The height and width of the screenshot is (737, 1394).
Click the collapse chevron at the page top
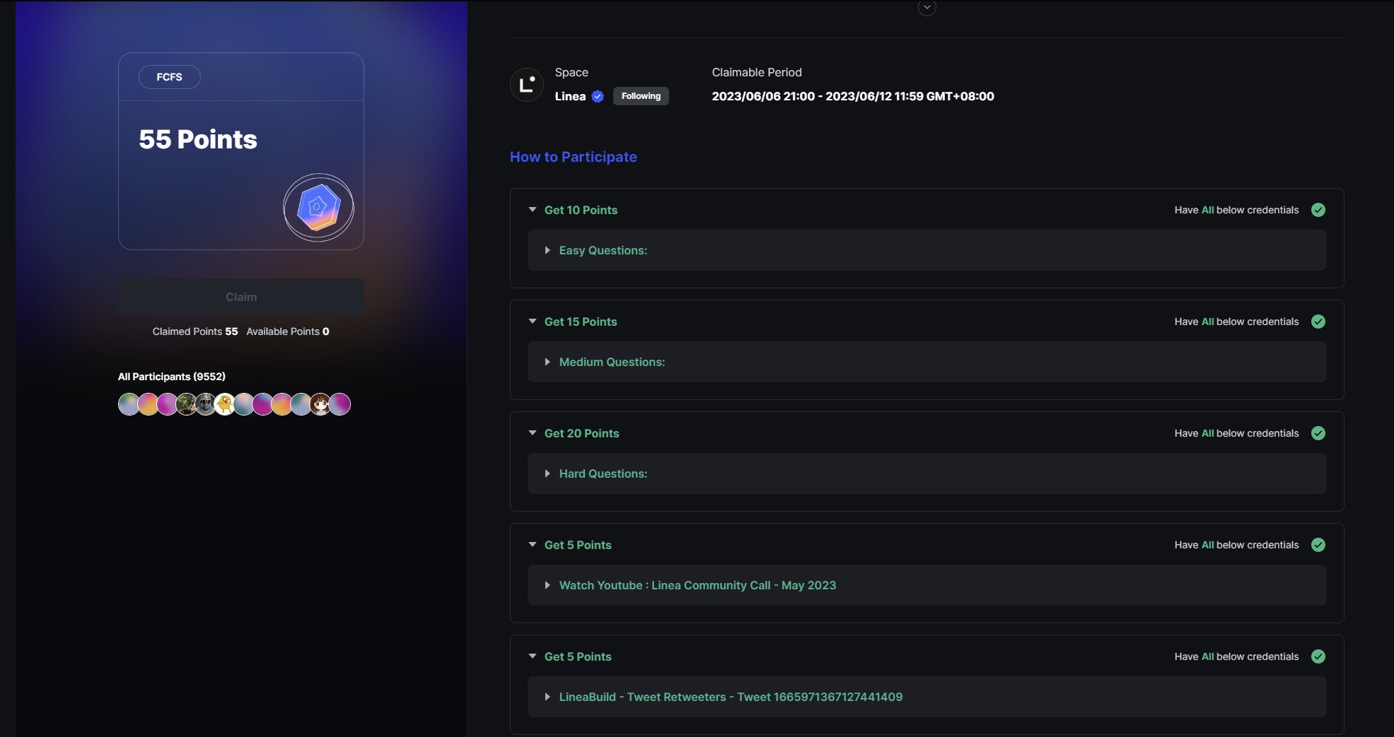click(927, 8)
